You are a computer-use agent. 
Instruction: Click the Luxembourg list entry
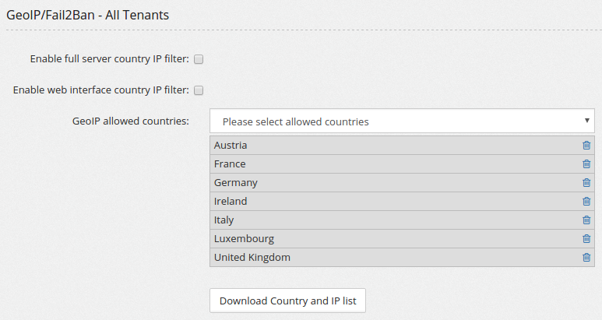244,239
